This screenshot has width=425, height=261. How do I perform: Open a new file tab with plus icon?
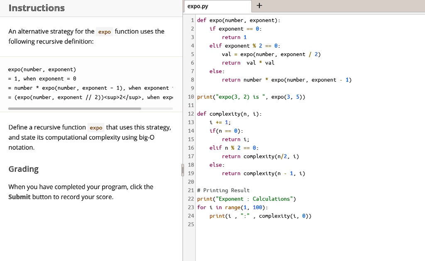(x=259, y=6)
